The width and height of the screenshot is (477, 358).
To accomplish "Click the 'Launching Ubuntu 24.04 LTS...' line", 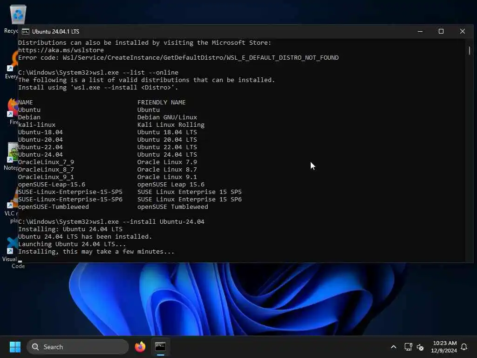I will coord(72,244).
